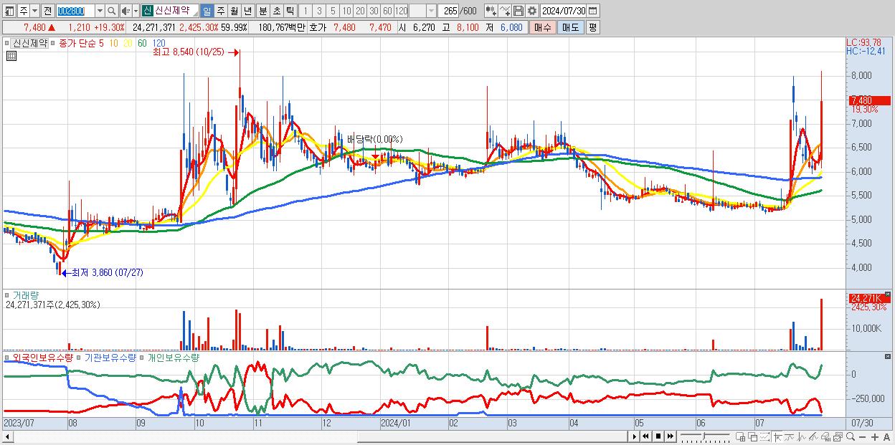Choose interval 1 button
This screenshot has height=445, width=895.
[305, 11]
